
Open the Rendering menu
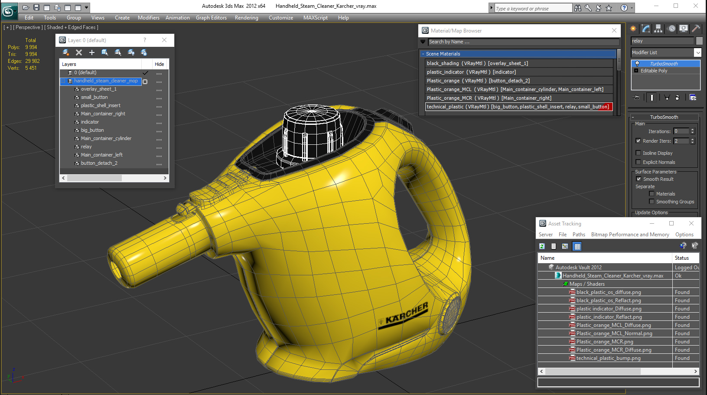point(246,18)
